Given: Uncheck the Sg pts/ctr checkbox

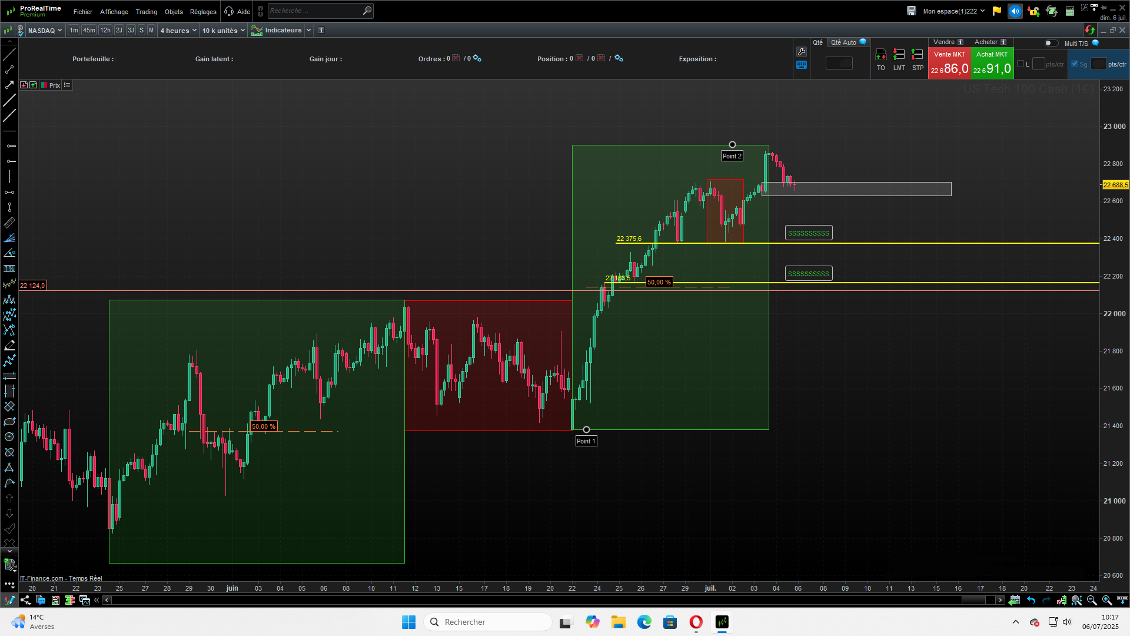Looking at the screenshot, I should tap(1075, 64).
